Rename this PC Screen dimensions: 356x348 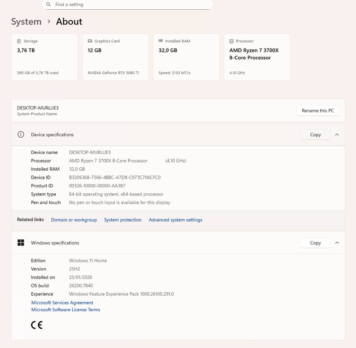click(317, 111)
